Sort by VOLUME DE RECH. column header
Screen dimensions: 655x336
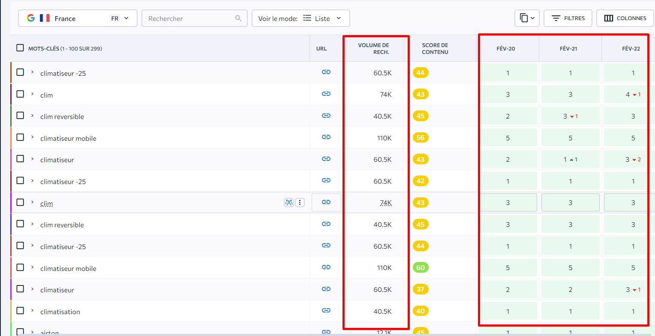373,48
